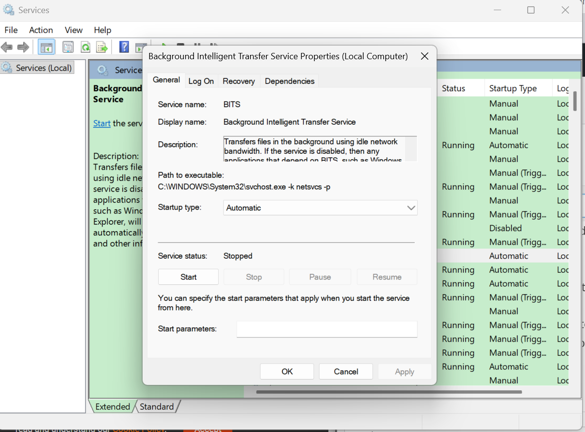Open the Action menu
Viewport: 585px width, 432px height.
pyautogui.click(x=41, y=30)
